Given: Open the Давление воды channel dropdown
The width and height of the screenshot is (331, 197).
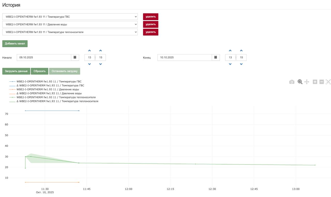Looking at the screenshot, I should pos(70,24).
